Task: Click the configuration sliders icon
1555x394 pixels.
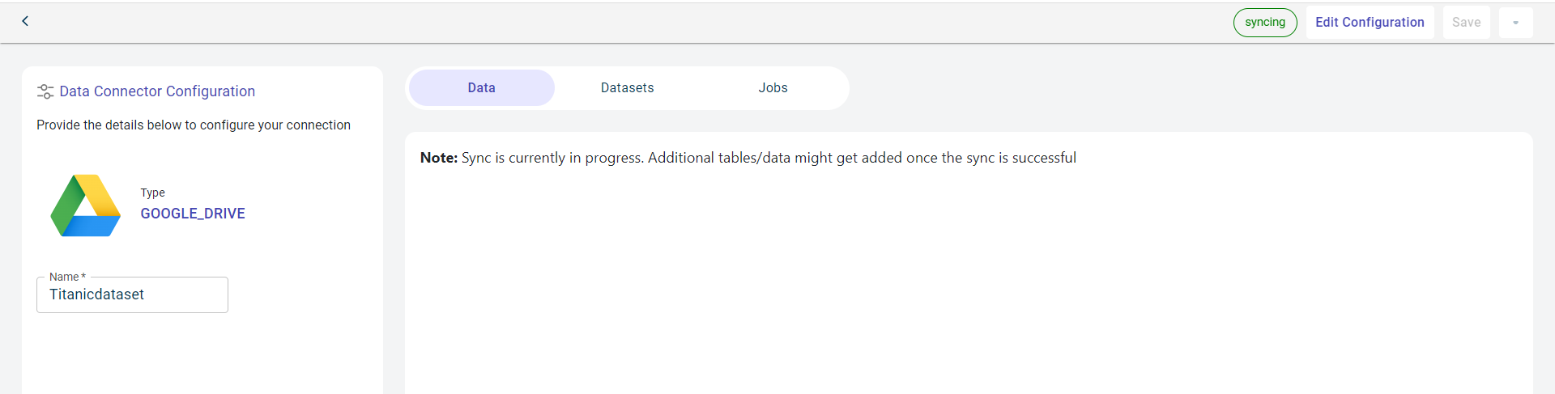Action: (x=45, y=91)
